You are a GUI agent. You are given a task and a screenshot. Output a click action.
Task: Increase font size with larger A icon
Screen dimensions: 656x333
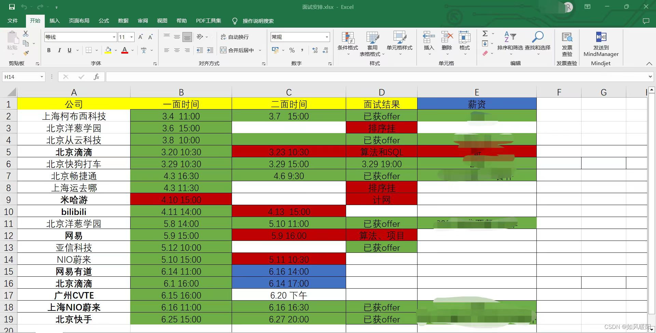140,37
